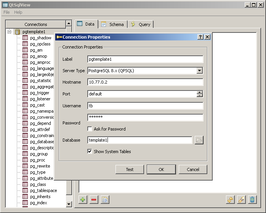Click the dialog help question mark button

200,37
